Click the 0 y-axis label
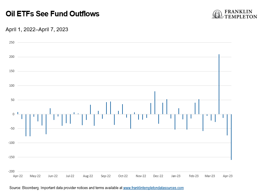The height and width of the screenshot is (192, 261). 13,114
